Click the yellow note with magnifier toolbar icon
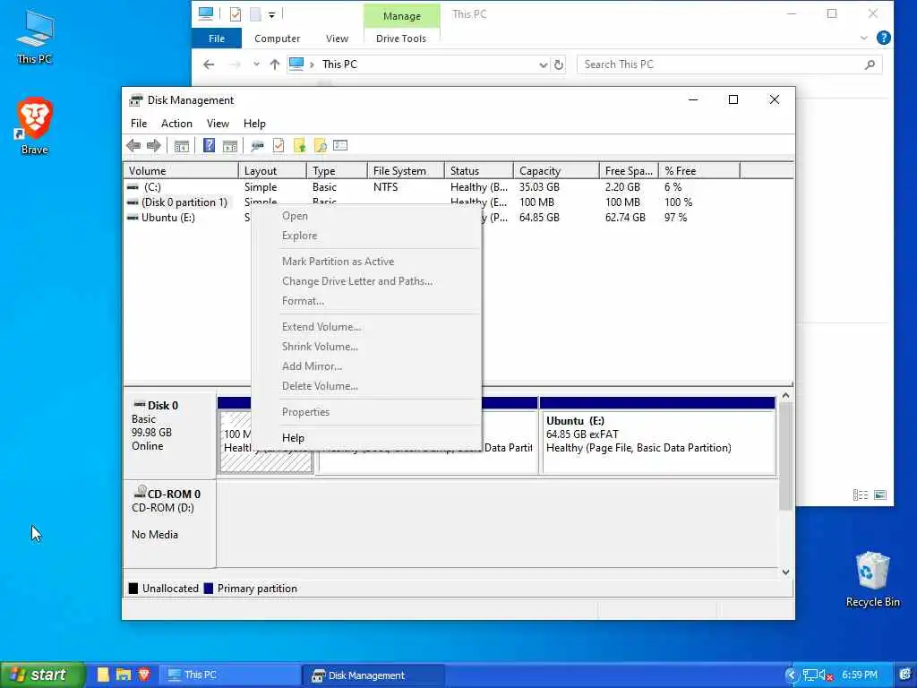The image size is (917, 688). pos(320,146)
